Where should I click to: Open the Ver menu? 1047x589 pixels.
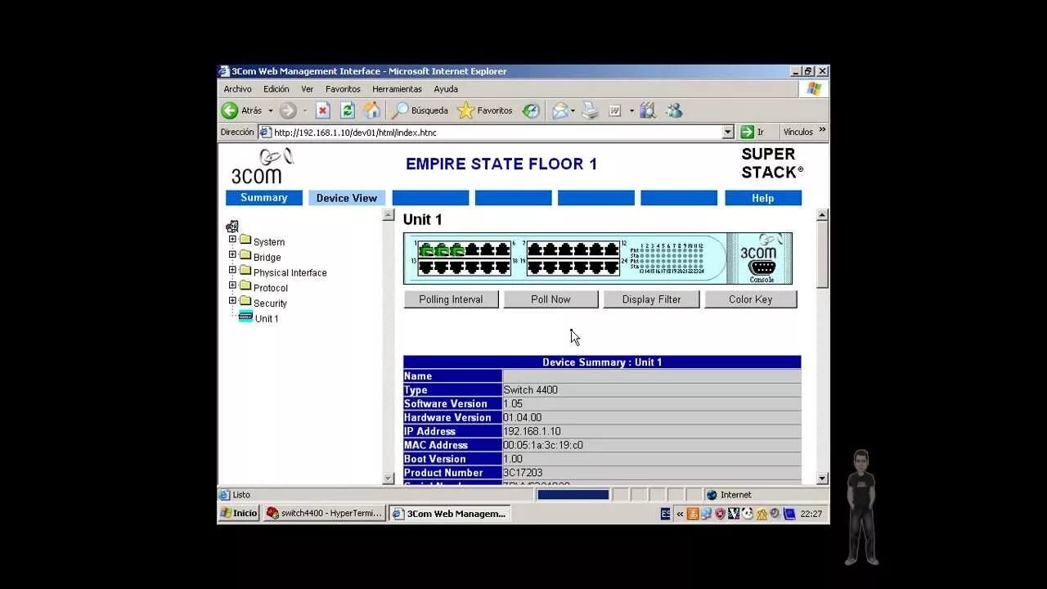click(x=308, y=89)
